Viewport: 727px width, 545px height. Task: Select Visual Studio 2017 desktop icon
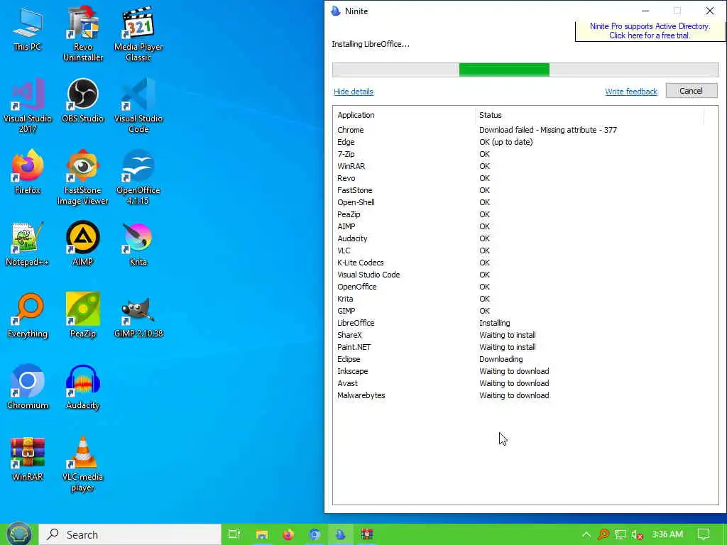pos(28,105)
